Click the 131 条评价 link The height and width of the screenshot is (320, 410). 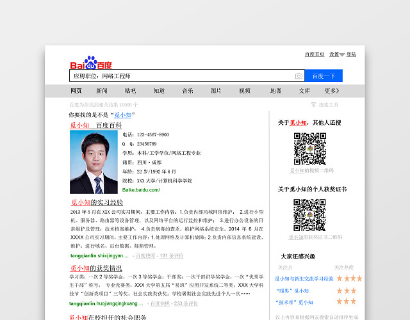[x=172, y=256]
